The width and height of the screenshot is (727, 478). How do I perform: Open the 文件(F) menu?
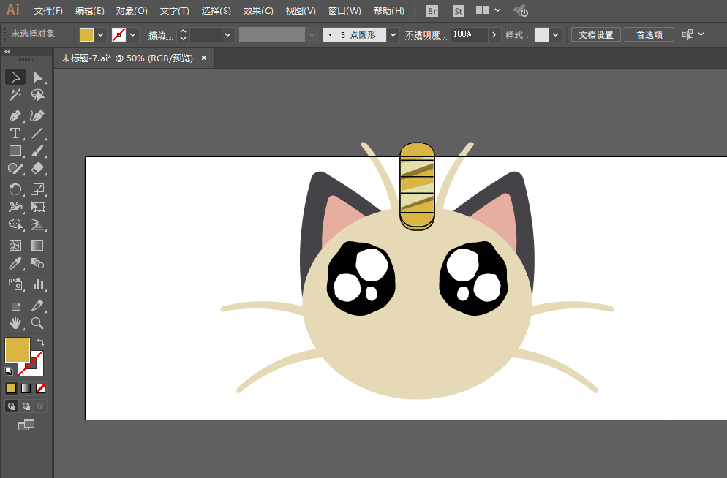coord(48,11)
